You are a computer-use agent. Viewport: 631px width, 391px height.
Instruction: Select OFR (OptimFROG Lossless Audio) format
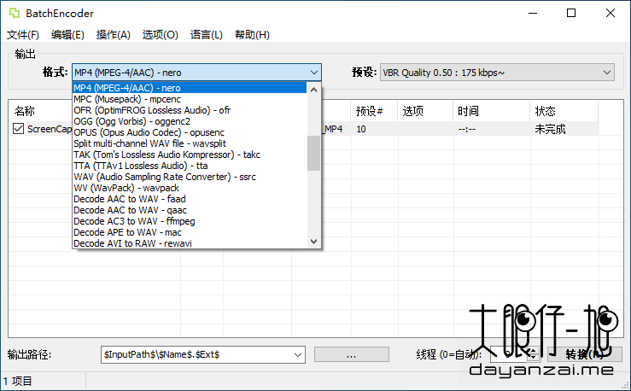point(190,110)
